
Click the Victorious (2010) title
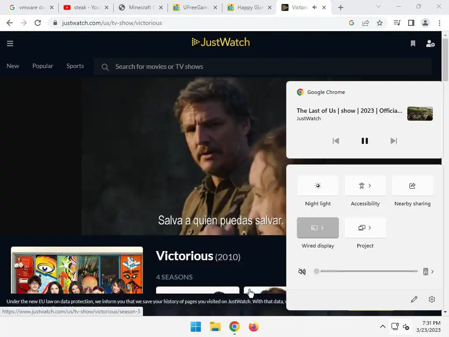198,256
